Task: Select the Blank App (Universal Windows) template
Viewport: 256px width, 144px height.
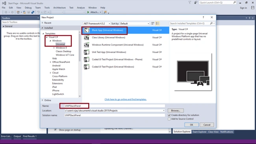Action: (125, 30)
